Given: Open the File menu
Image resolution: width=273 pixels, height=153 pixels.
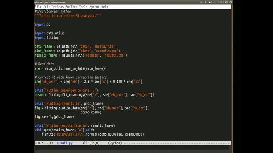Looking at the screenshot, I should 38,7.
